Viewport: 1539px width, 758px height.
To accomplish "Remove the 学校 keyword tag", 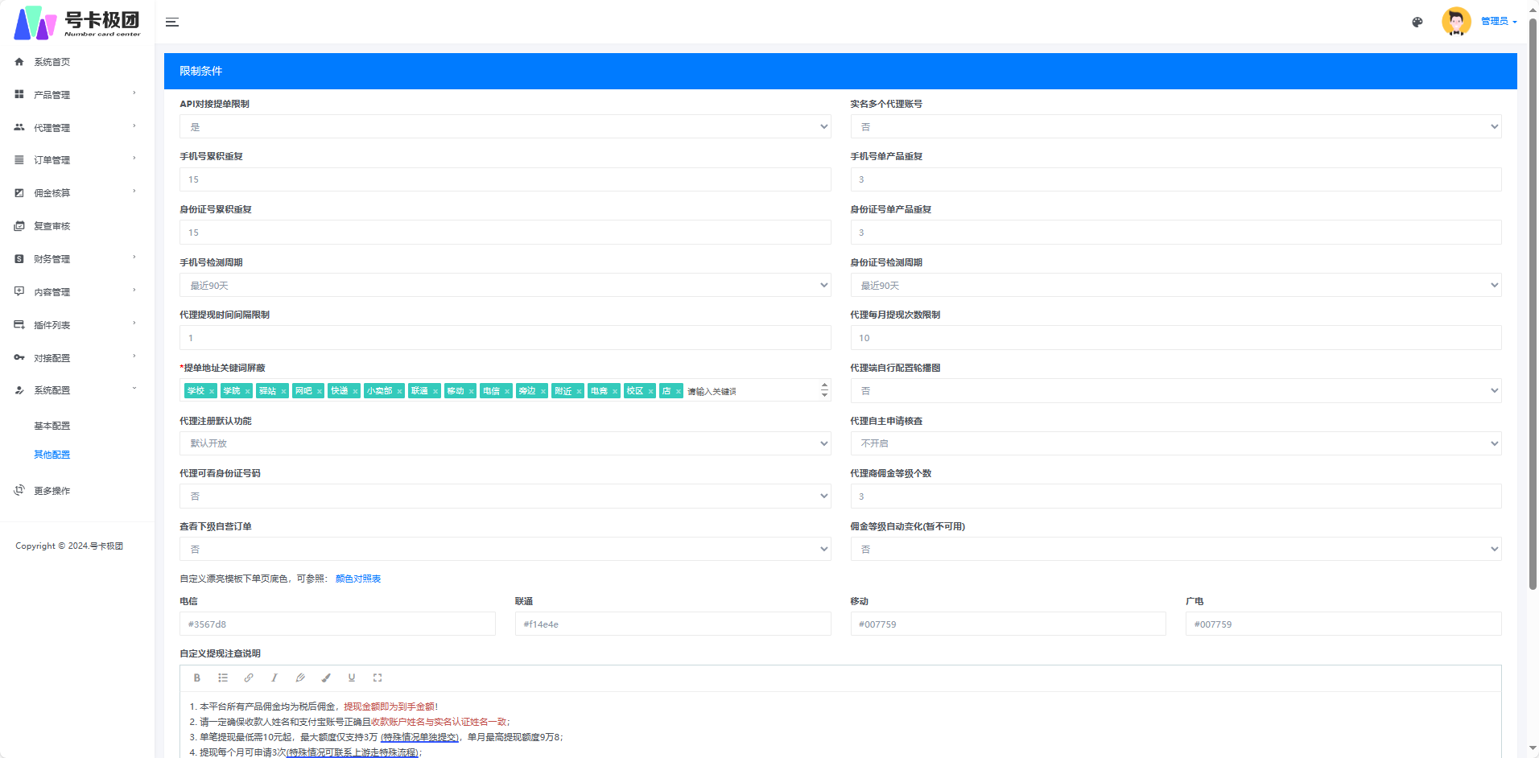I will click(212, 391).
